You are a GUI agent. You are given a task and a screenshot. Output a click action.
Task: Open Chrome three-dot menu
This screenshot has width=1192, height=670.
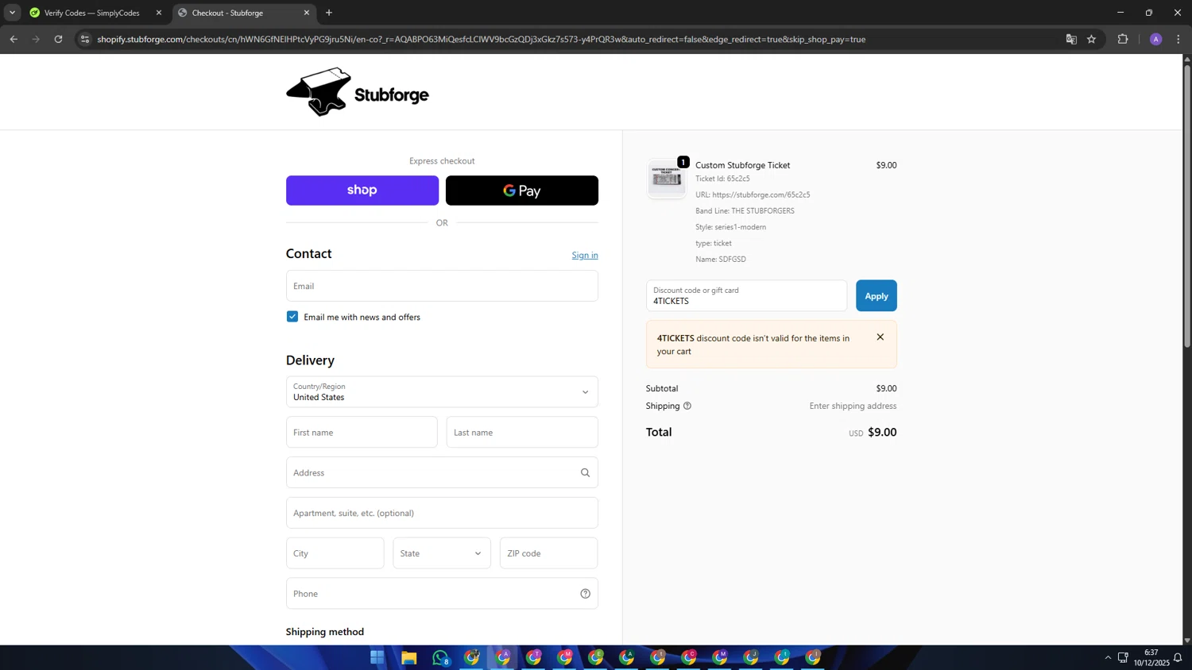(1178, 39)
